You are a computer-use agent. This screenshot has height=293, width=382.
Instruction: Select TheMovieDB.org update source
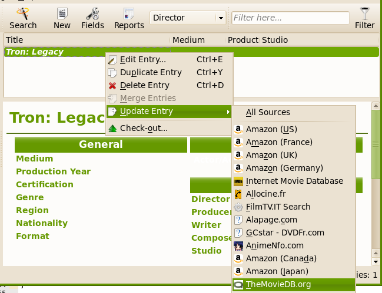pos(294,285)
